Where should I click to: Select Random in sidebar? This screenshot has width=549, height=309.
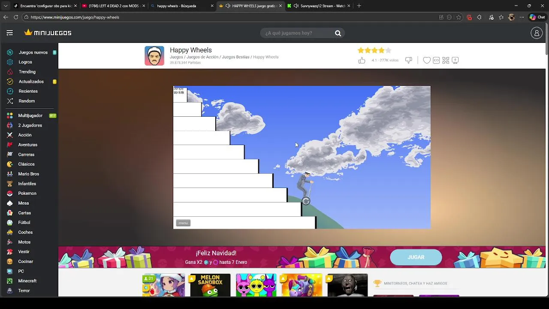point(27,101)
